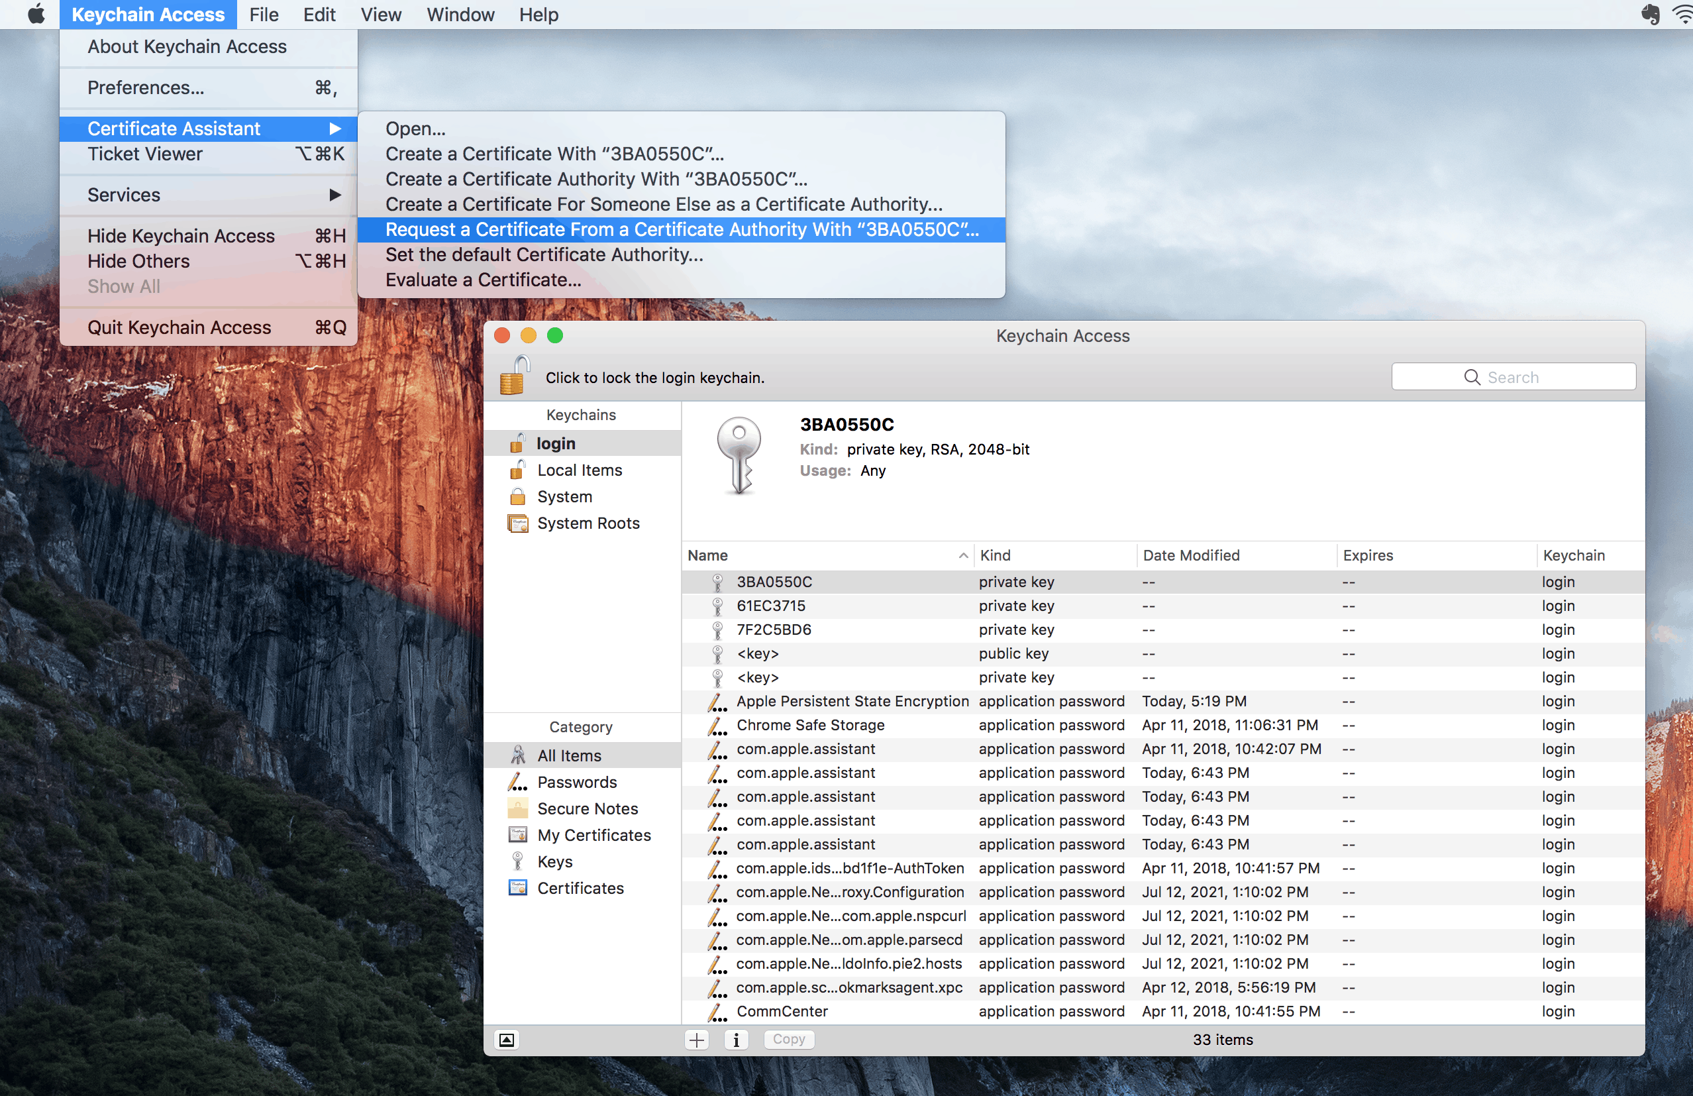This screenshot has height=1096, width=1693.
Task: Choose Create a Certificate Authority With "3BA0550C"
Action: click(682, 180)
